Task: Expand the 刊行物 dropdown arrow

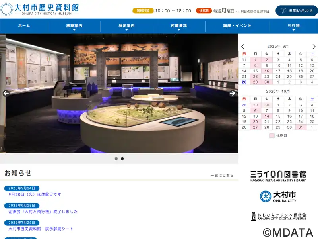Action: [294, 30]
